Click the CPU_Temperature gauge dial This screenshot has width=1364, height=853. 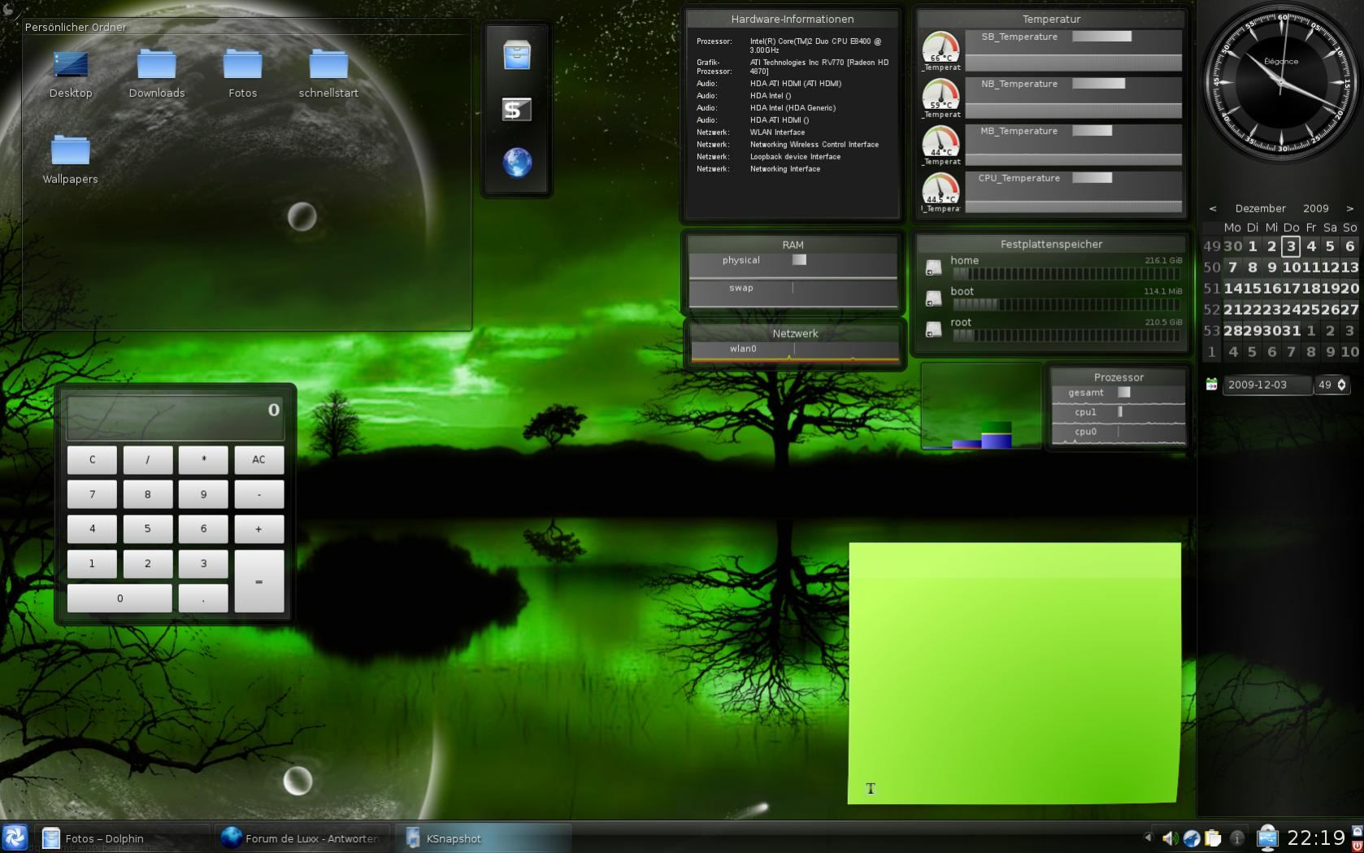point(941,189)
